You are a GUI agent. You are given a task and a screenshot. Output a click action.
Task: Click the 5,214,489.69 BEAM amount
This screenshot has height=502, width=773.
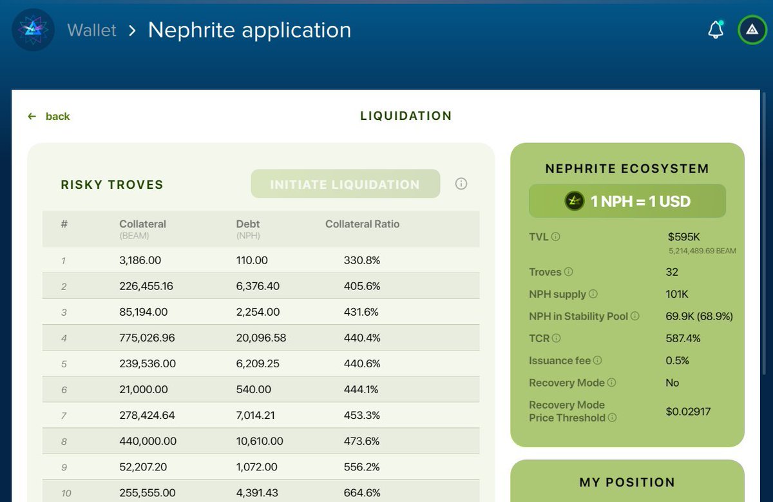pyautogui.click(x=702, y=251)
